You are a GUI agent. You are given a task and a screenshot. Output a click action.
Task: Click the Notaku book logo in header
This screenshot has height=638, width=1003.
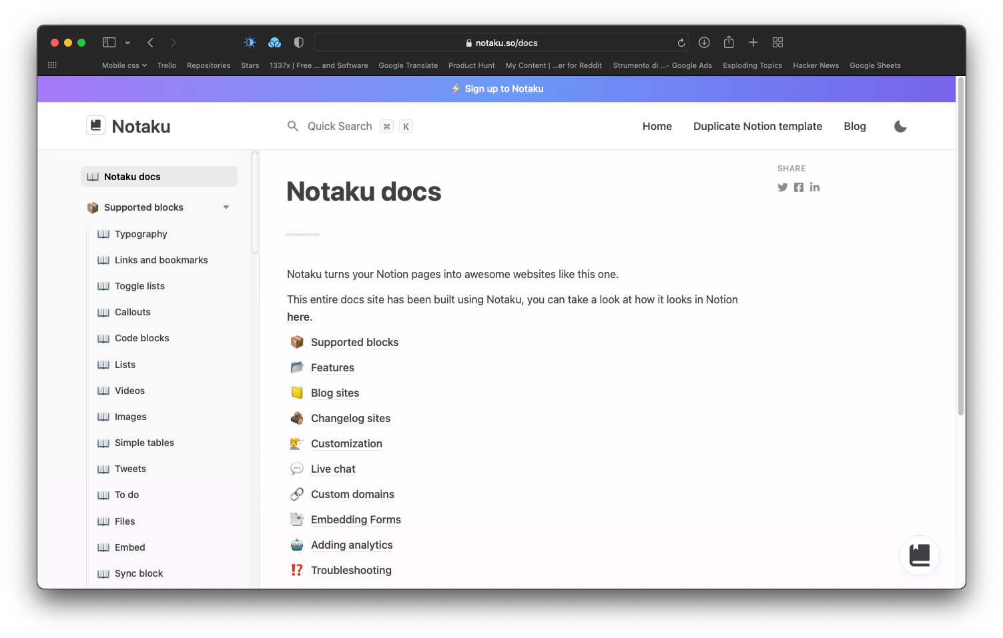pos(95,125)
